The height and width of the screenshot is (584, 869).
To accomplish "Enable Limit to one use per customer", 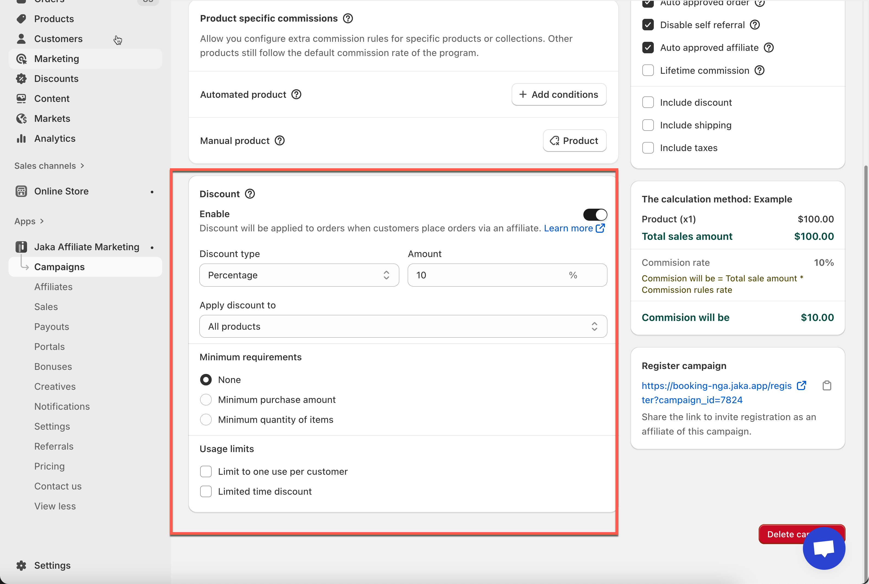I will pyautogui.click(x=206, y=471).
